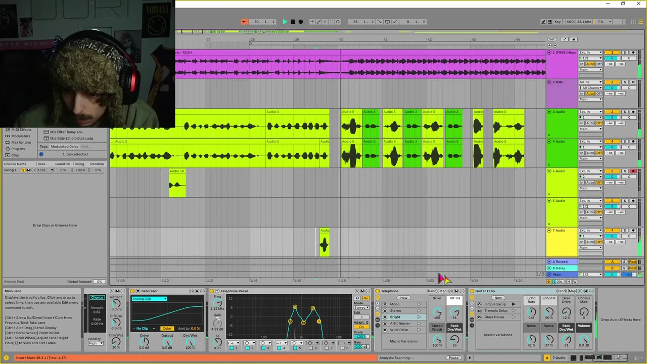Collapse the 4 Audio track

pyautogui.click(x=549, y=142)
